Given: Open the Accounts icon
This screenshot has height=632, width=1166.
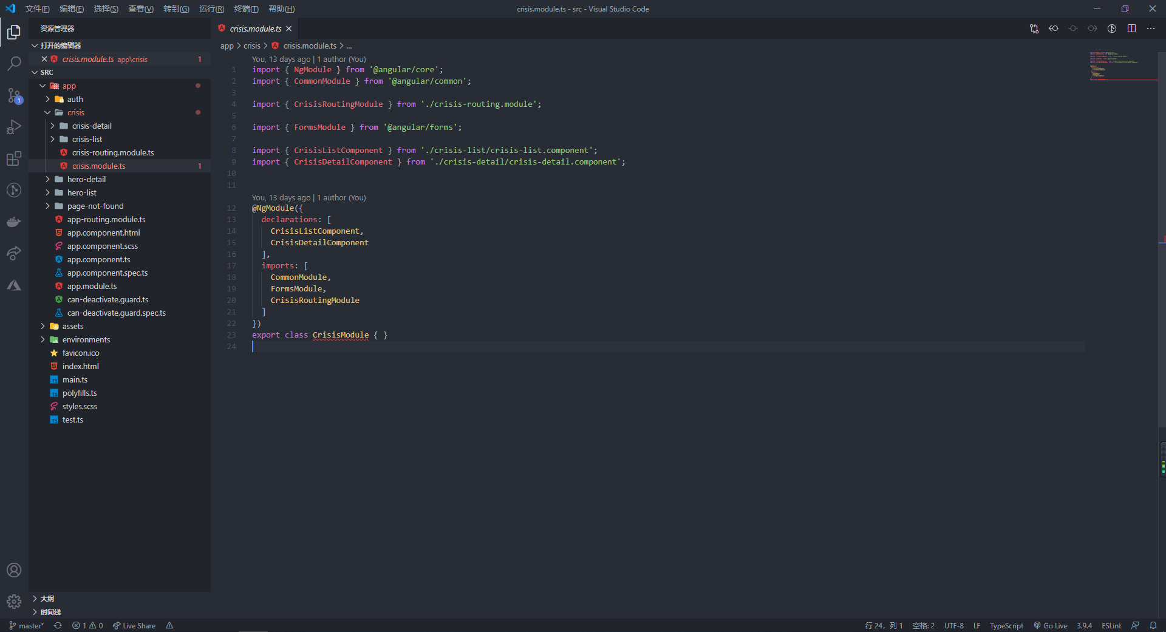Looking at the screenshot, I should (14, 570).
